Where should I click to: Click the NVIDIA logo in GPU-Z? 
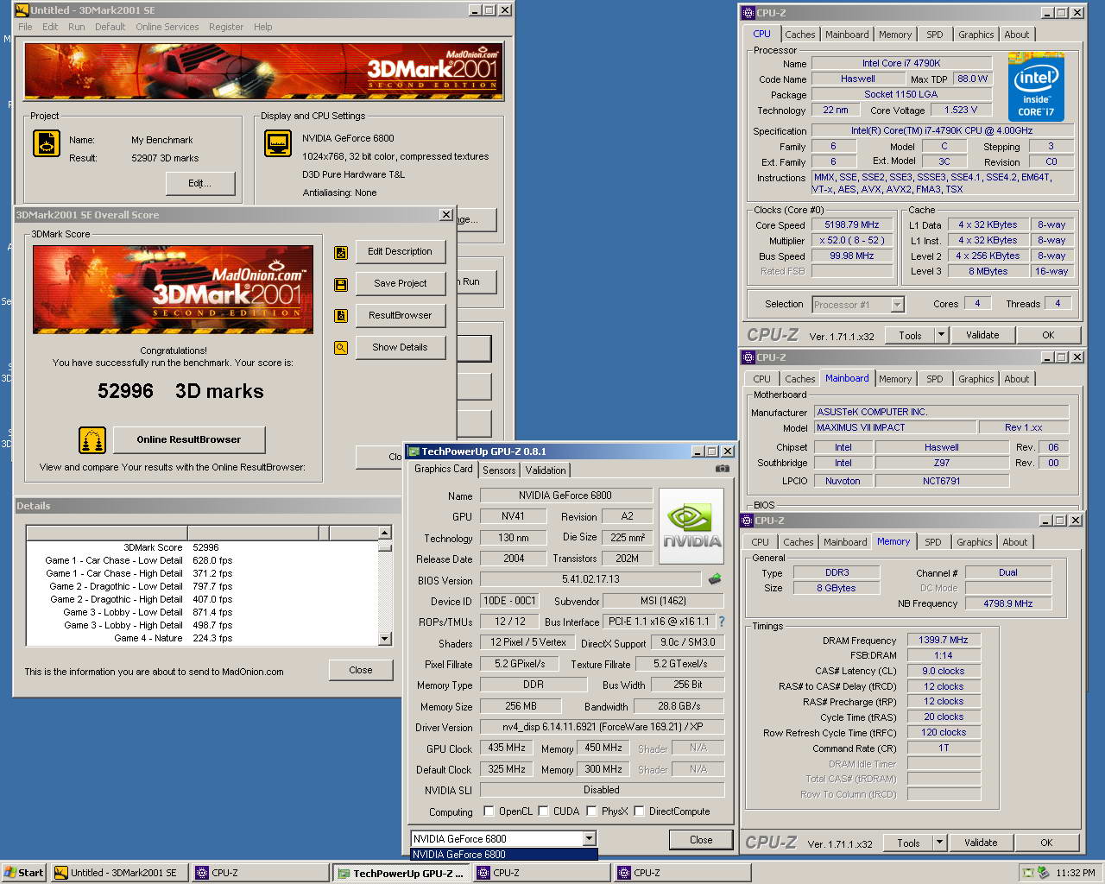click(x=691, y=527)
